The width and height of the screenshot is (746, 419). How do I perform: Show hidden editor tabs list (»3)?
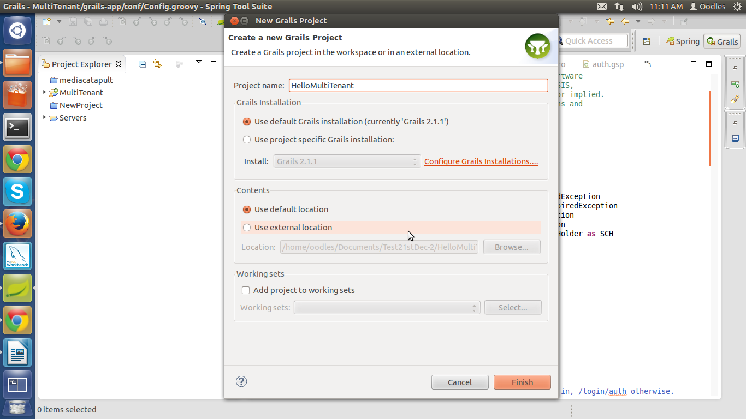(648, 64)
